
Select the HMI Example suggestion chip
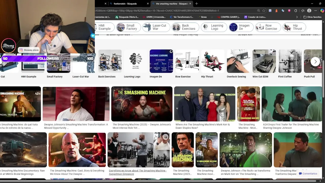click(x=104, y=27)
